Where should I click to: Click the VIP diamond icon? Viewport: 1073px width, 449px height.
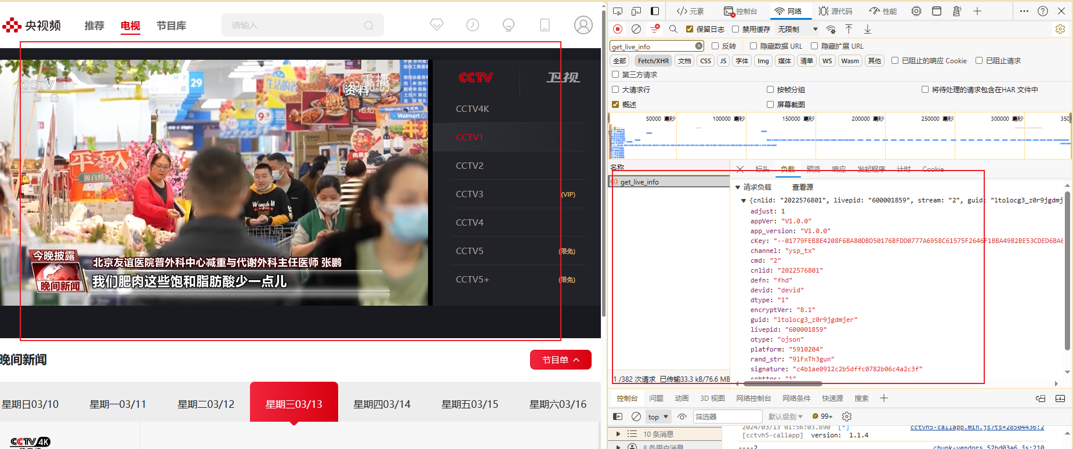point(437,25)
